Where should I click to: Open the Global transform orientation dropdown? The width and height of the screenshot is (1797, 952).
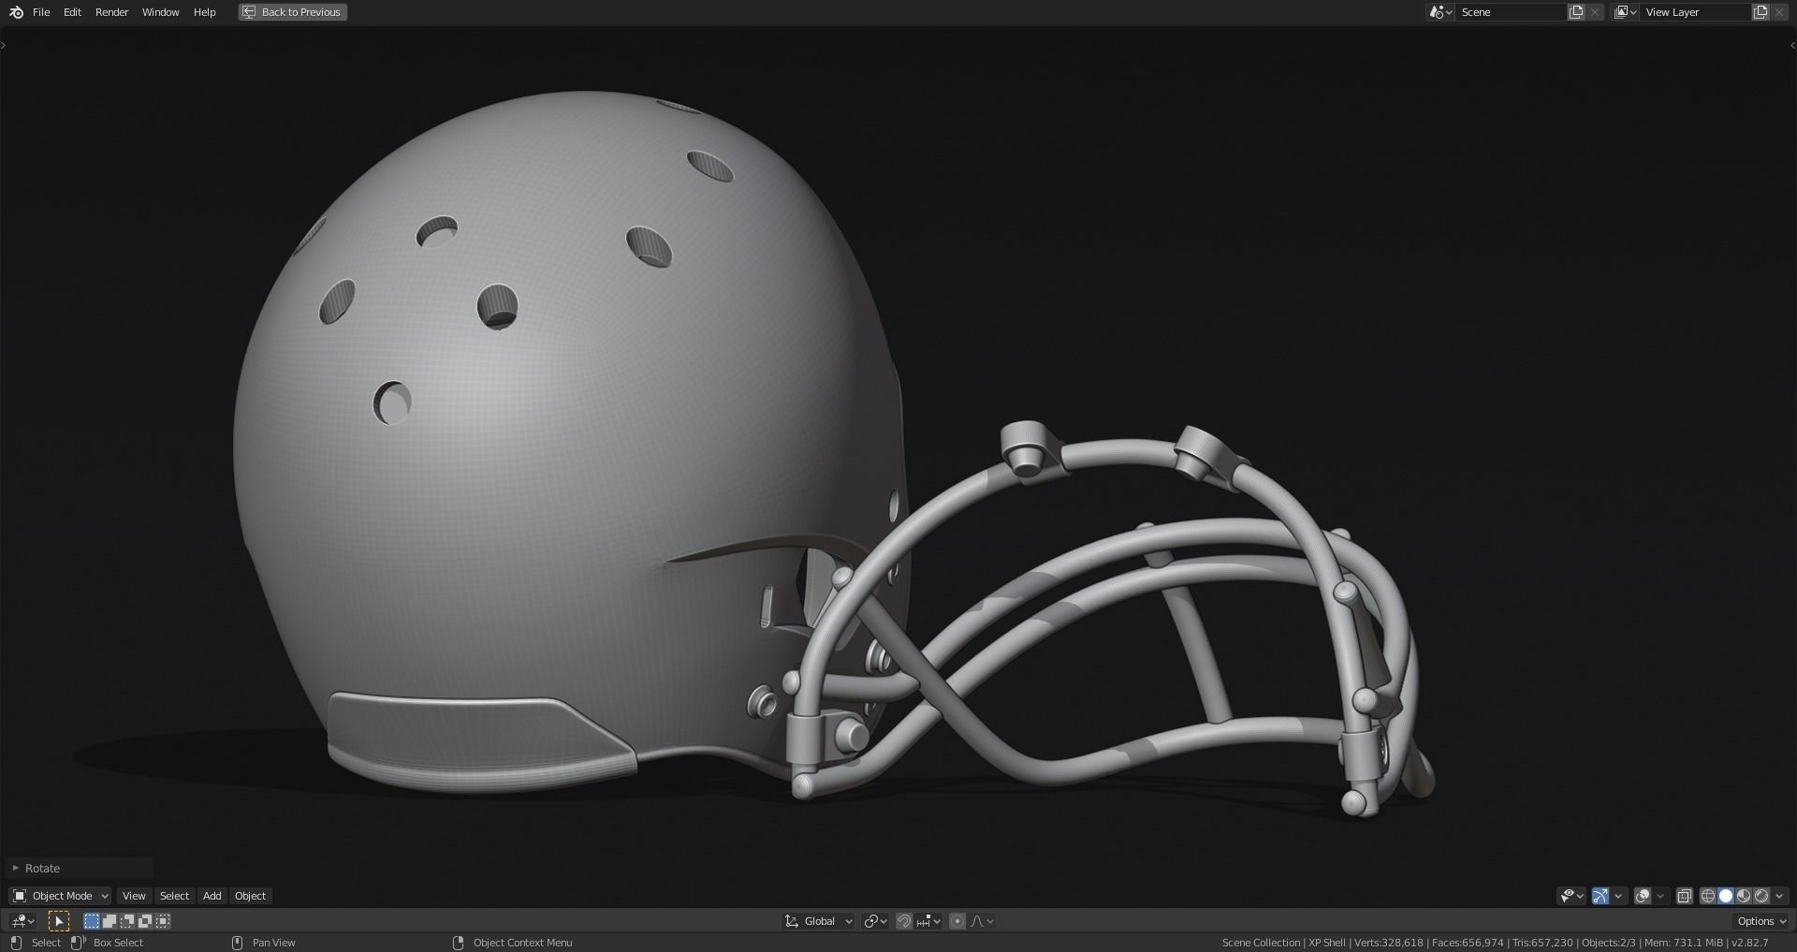point(819,921)
